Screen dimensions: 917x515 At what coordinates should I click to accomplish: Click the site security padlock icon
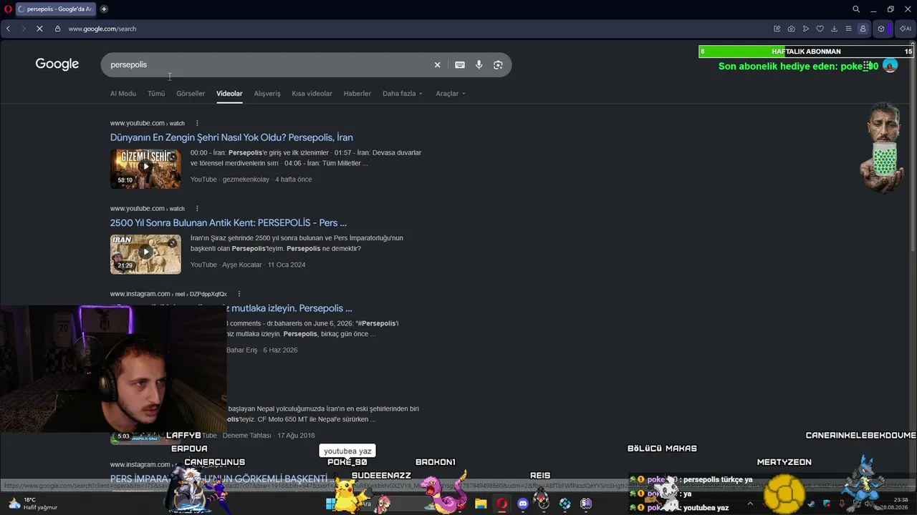(58, 29)
